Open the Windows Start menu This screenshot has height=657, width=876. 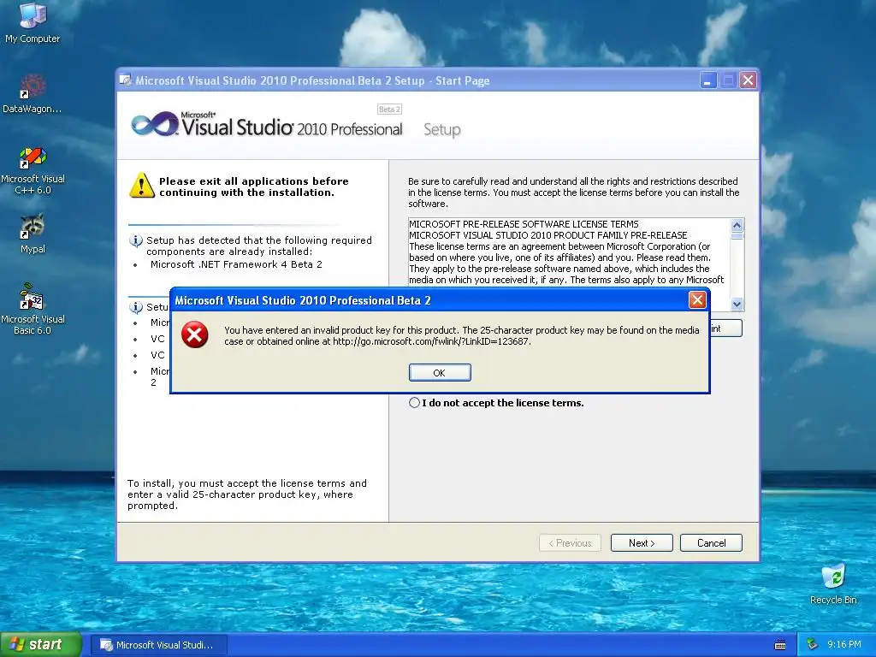point(41,645)
